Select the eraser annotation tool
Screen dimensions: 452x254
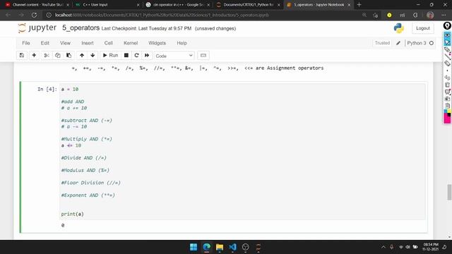click(447, 63)
